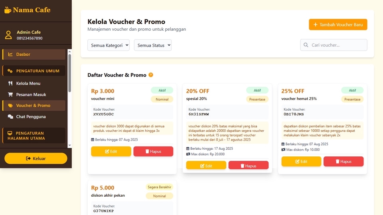Viewport: 383px width, 215px height.
Task: Click the question mark help icon beside Daftar Voucher & Promo
Action: point(151,75)
